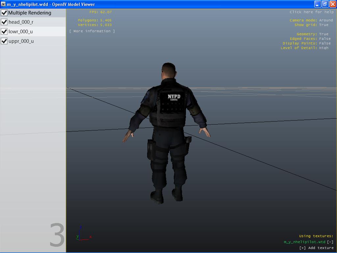Click the Add texture button

point(316,248)
